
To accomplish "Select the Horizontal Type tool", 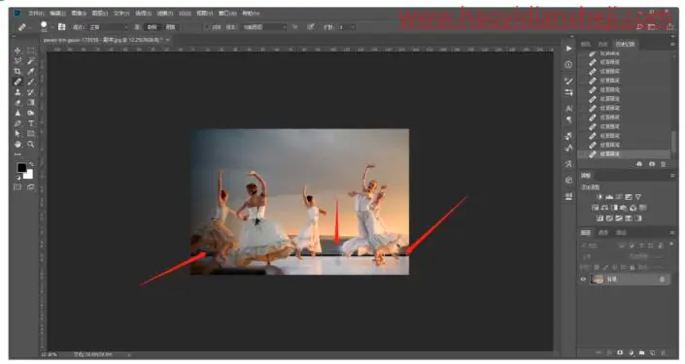I will [30, 123].
